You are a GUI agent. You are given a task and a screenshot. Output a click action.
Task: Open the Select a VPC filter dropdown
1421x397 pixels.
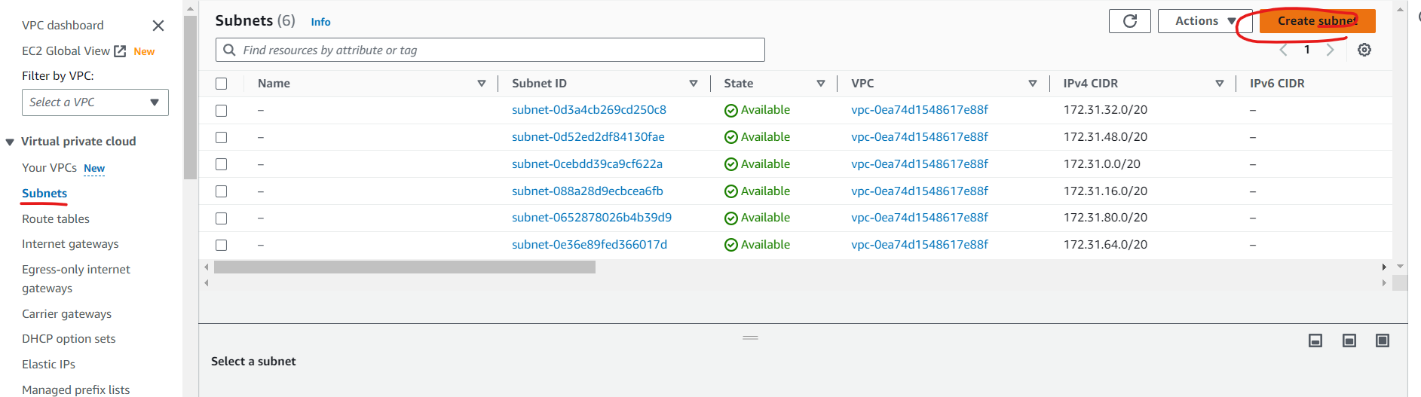[95, 102]
